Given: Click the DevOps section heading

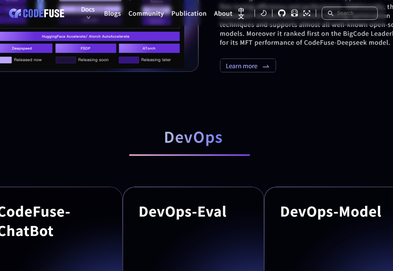Looking at the screenshot, I should pyautogui.click(x=193, y=137).
